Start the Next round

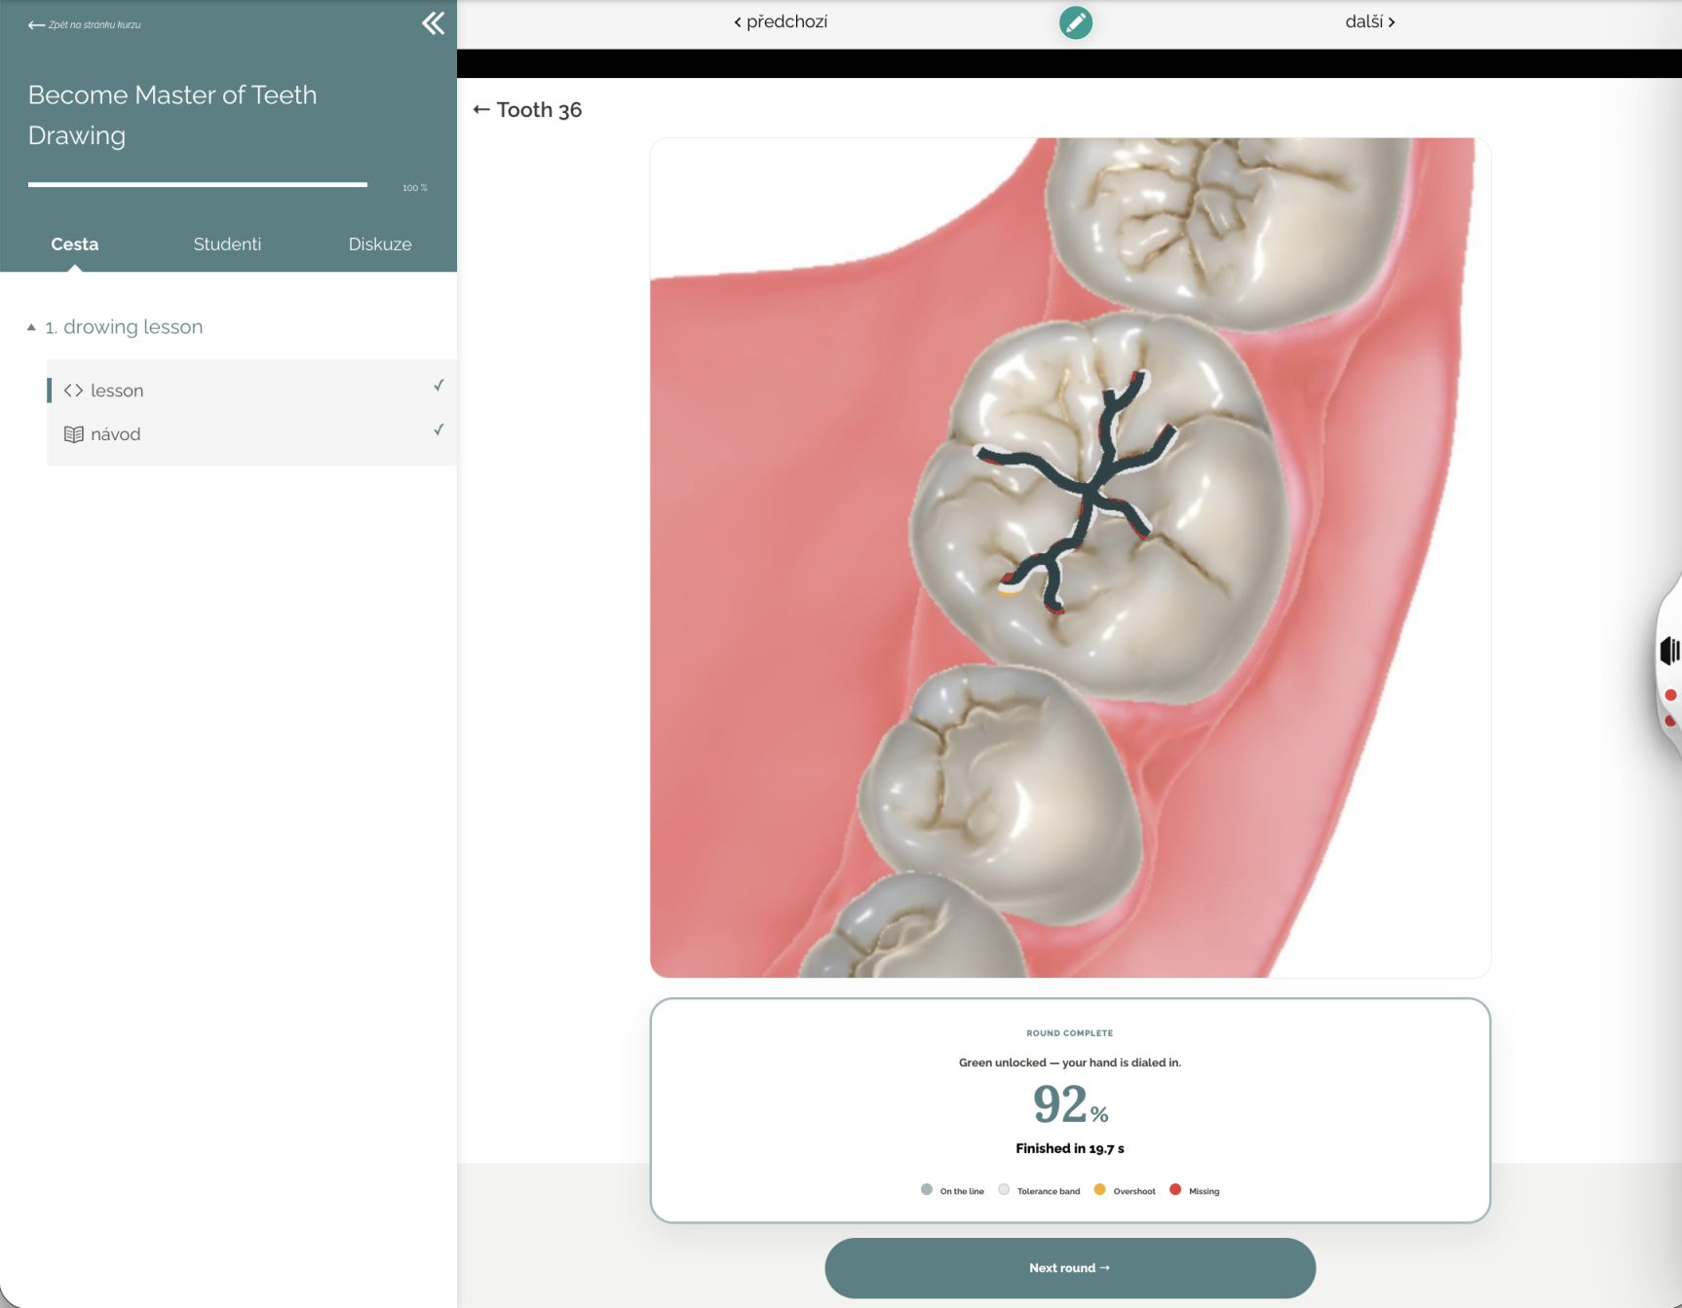pos(1070,1268)
